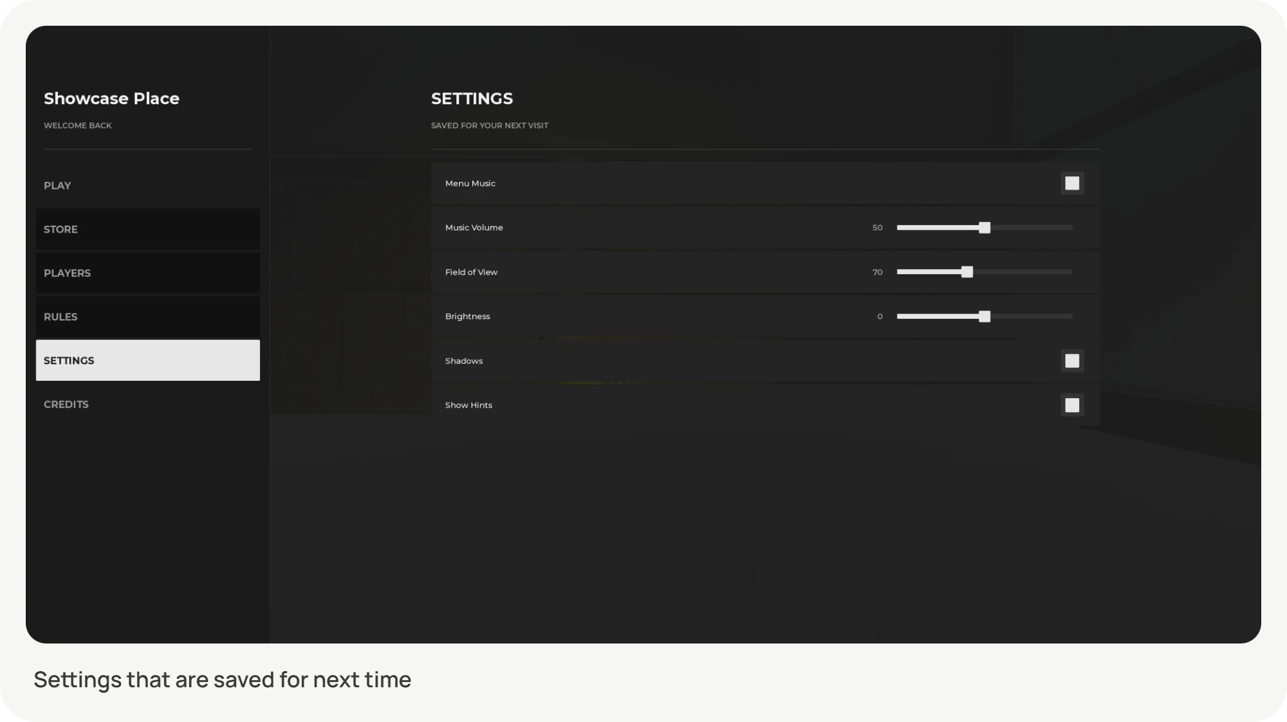Click the Field of View slider handle

tap(967, 272)
